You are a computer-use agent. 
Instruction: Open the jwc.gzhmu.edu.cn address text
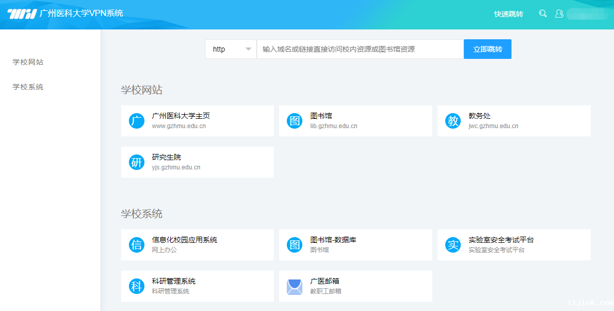point(493,126)
